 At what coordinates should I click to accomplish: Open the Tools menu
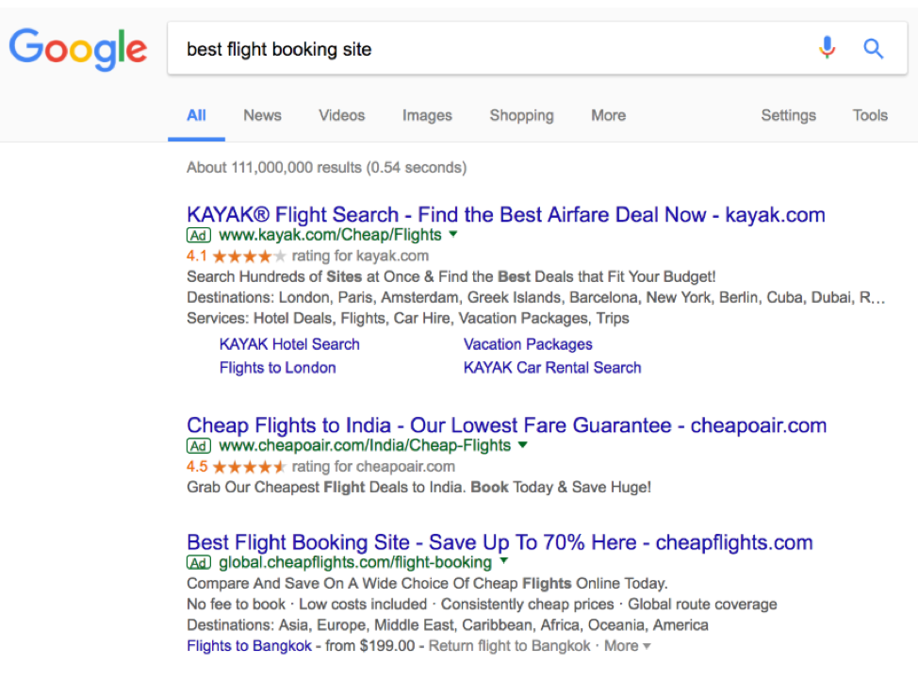tap(870, 115)
